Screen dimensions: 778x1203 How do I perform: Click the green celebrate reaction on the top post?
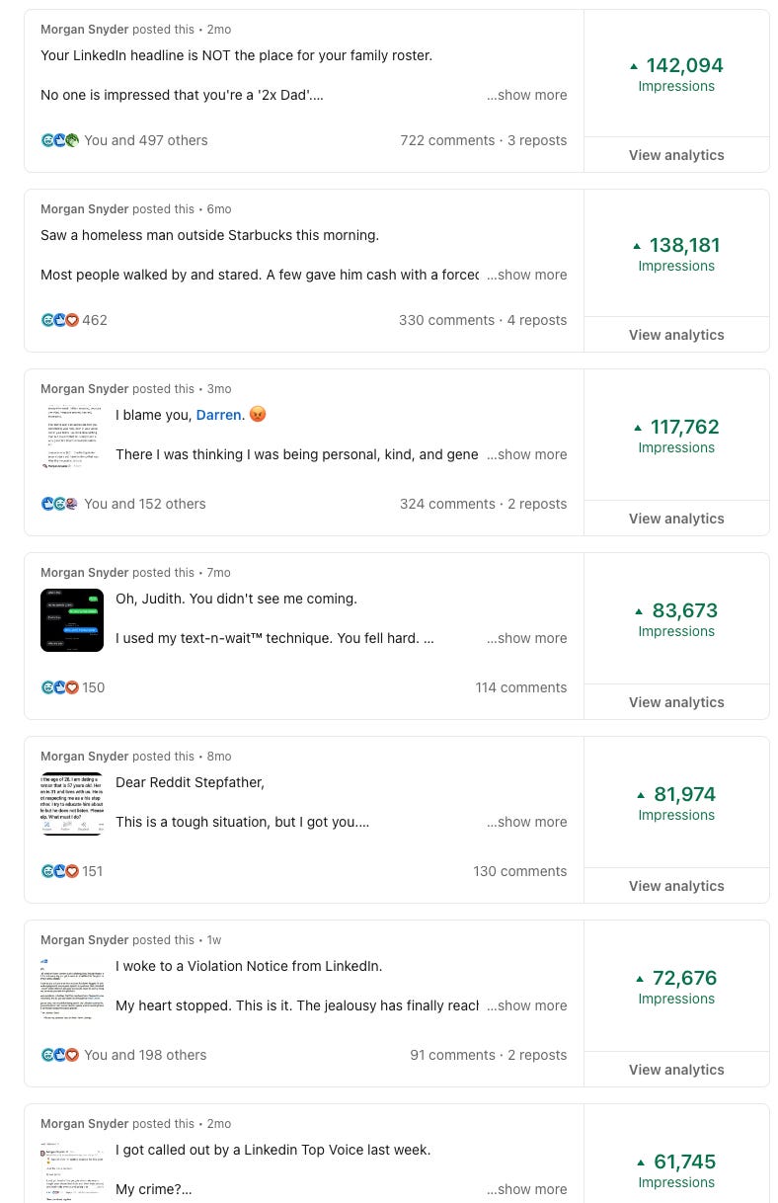72,140
